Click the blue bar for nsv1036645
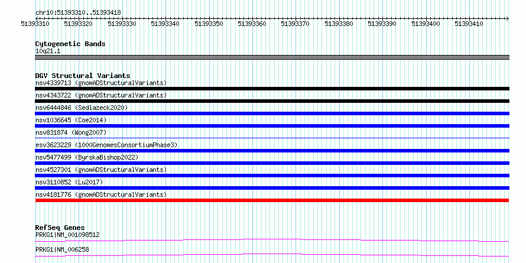 coord(272,126)
